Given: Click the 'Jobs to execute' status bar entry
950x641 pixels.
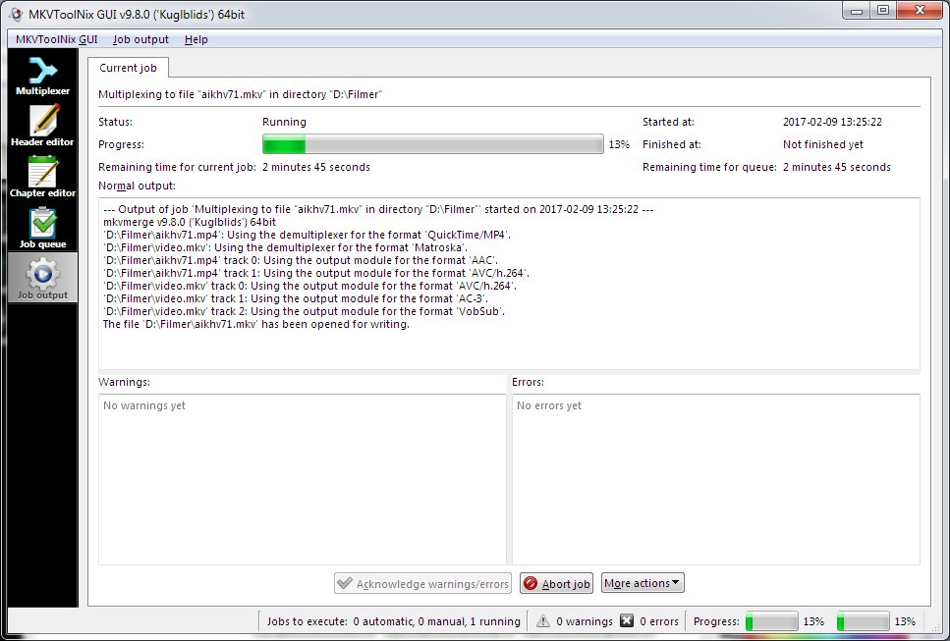Looking at the screenshot, I should [394, 621].
